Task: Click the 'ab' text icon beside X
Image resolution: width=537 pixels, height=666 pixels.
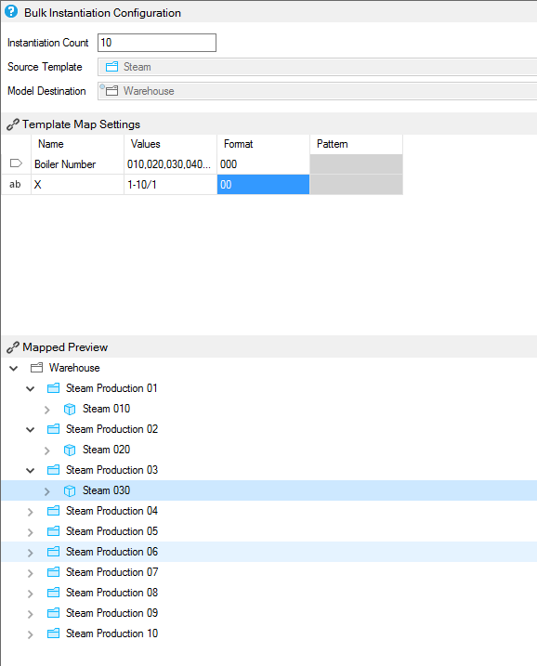Action: [x=15, y=184]
